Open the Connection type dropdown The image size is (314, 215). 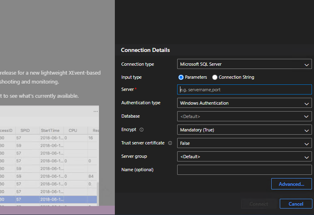(244, 64)
